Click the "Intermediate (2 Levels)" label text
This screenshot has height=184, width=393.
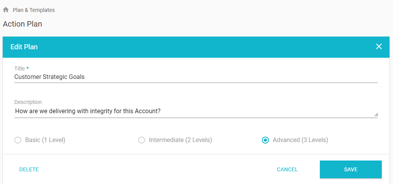tap(180, 140)
